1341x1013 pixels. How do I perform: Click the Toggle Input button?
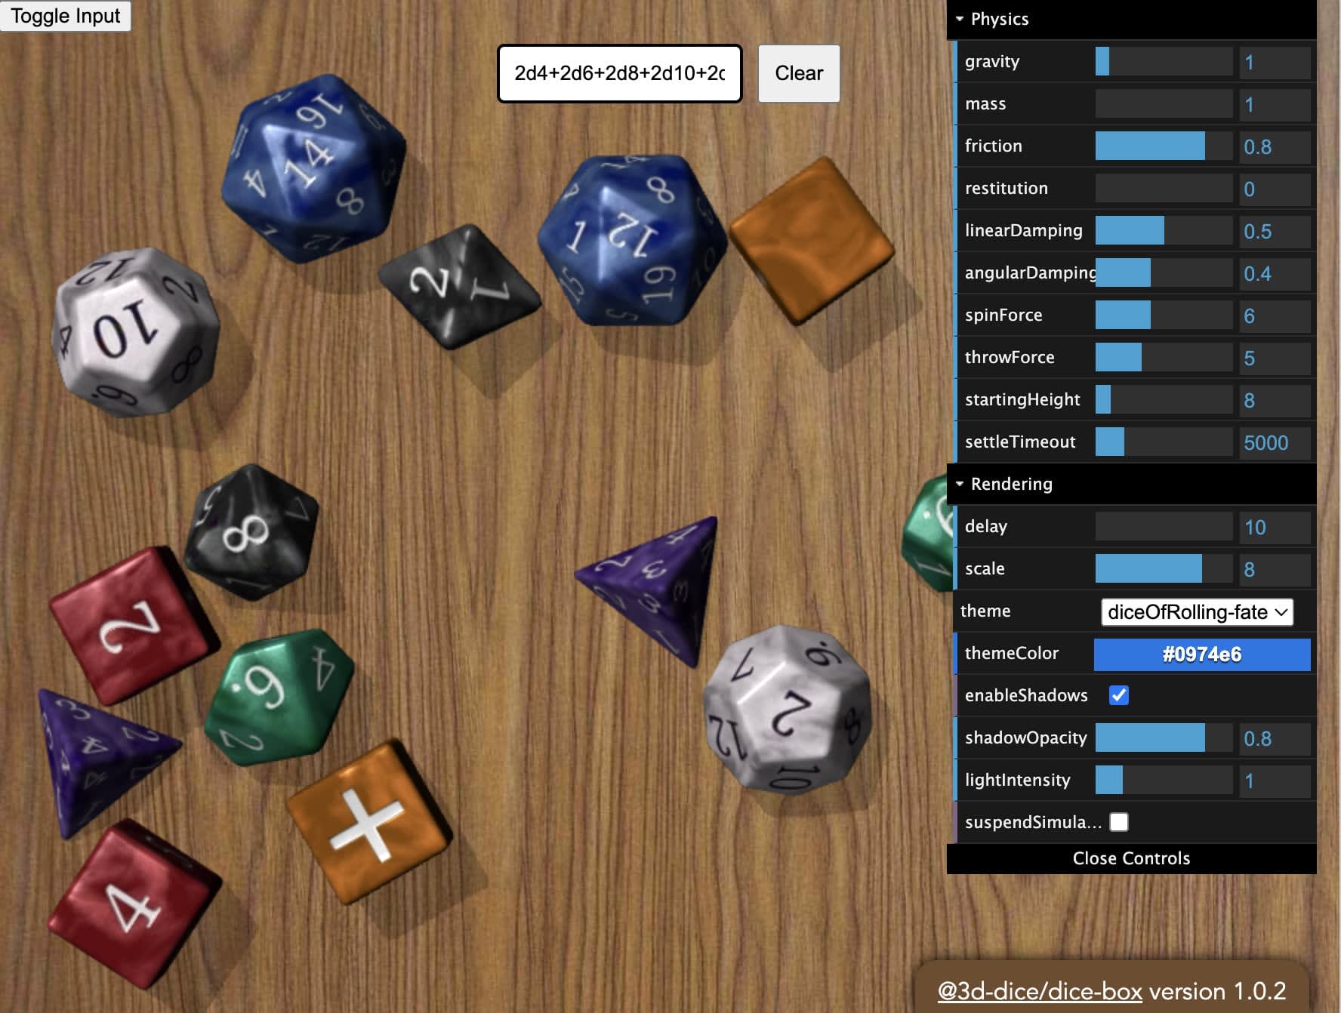(65, 15)
